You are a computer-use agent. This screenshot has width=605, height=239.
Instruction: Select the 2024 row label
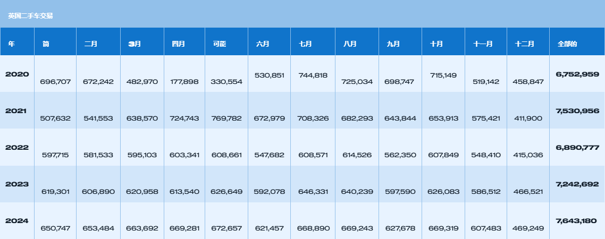coord(17,221)
